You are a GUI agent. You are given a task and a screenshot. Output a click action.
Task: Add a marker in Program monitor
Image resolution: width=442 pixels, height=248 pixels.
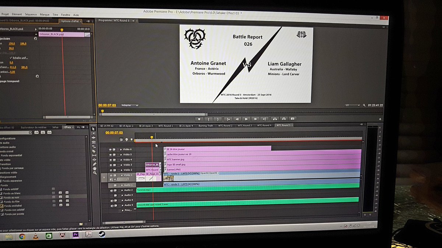(x=199, y=119)
